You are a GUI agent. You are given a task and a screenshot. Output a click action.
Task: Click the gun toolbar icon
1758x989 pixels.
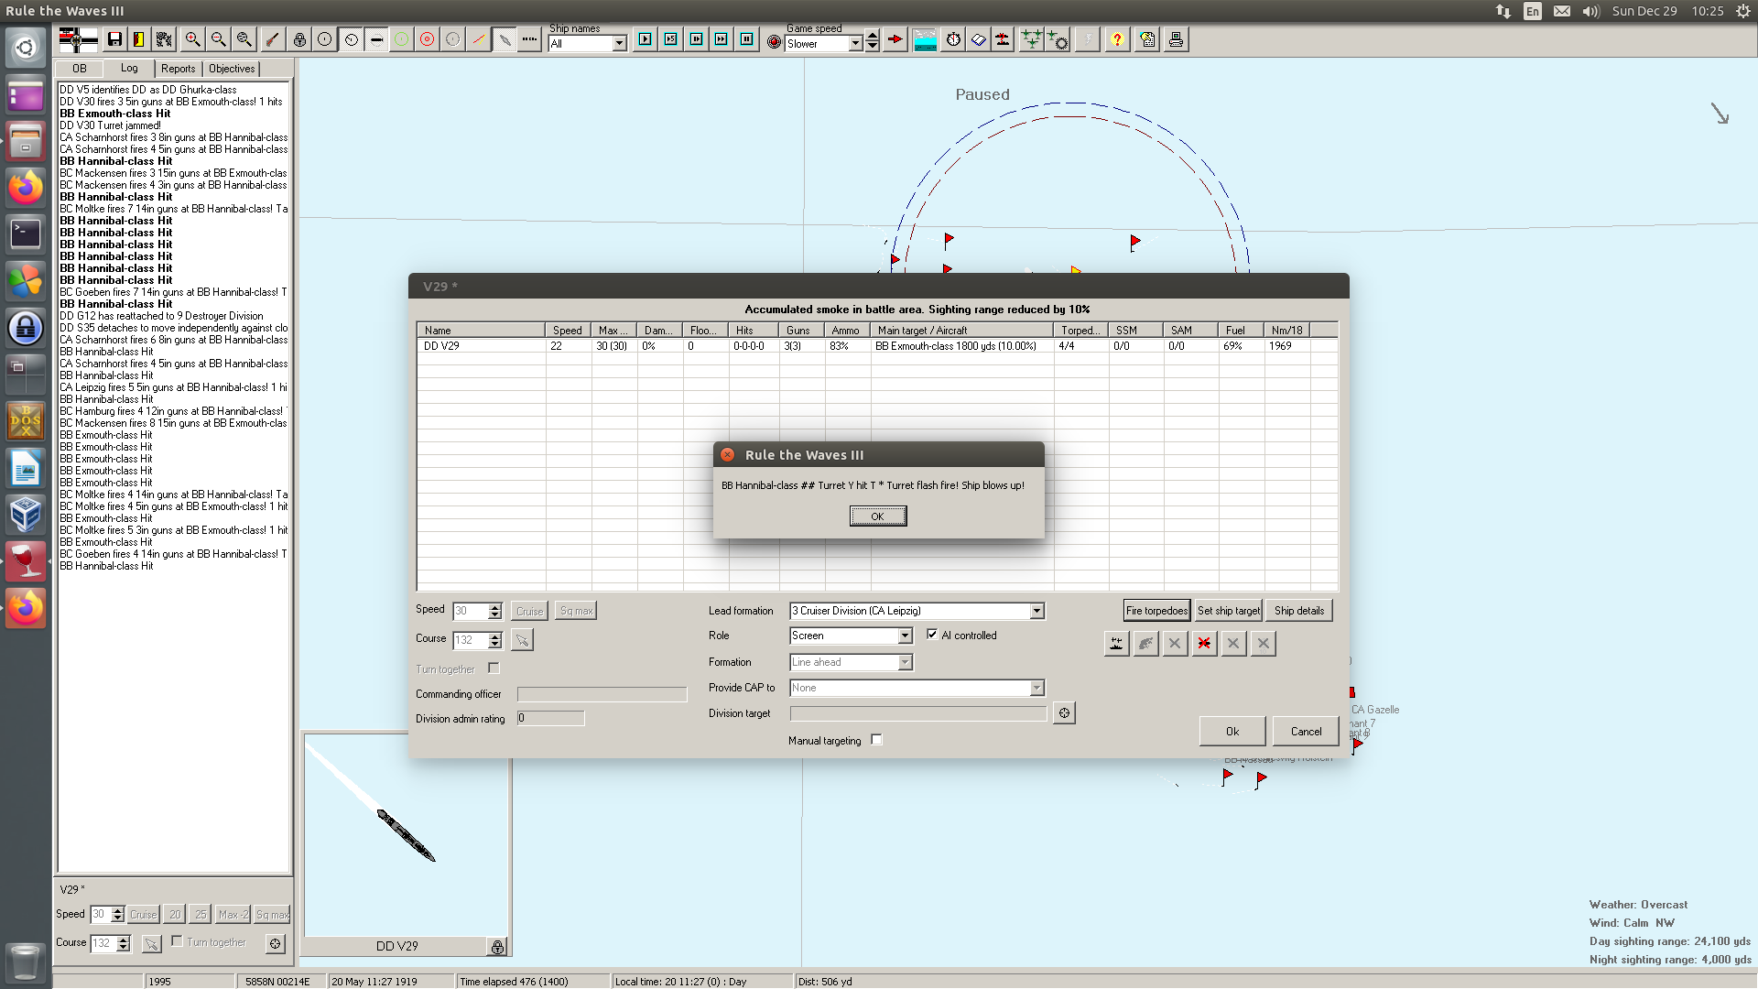click(x=272, y=39)
